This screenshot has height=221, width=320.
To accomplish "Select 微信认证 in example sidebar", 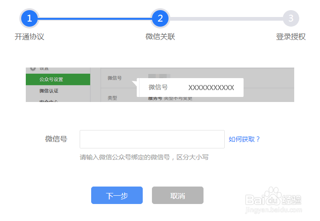I will pyautogui.click(x=49, y=91).
